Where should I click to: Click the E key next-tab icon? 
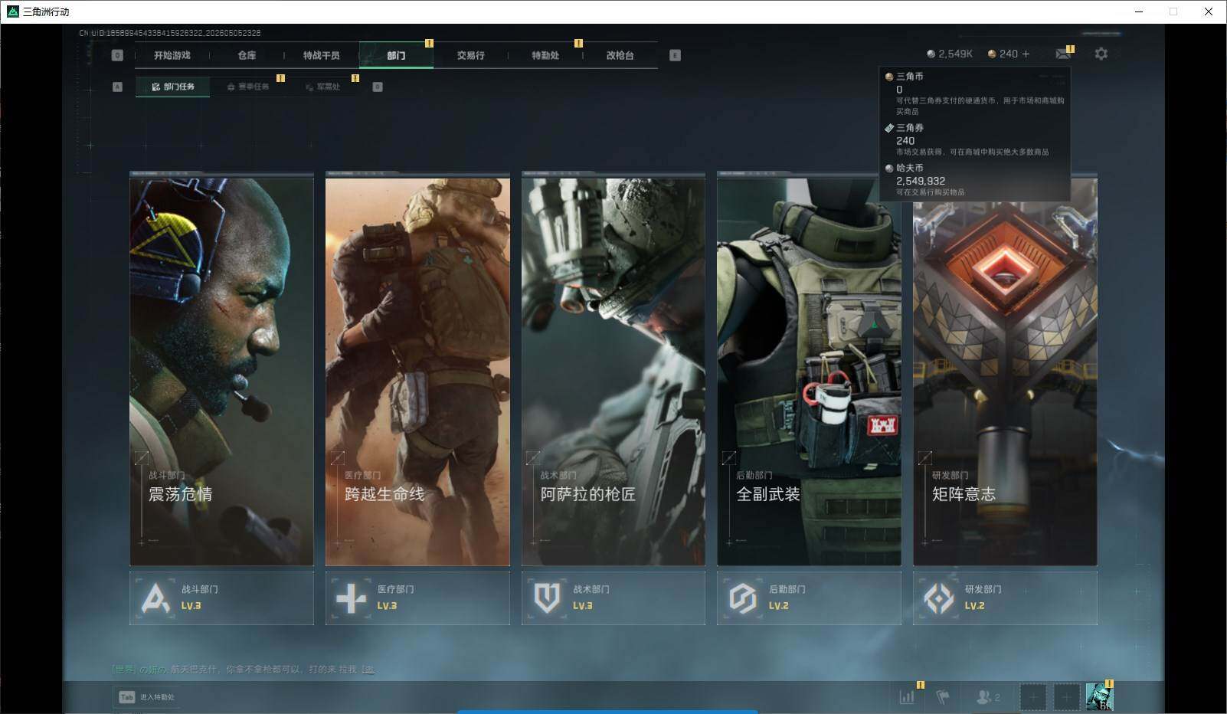tap(675, 55)
